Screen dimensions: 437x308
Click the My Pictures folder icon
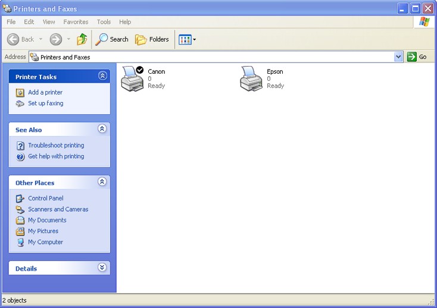click(20, 231)
